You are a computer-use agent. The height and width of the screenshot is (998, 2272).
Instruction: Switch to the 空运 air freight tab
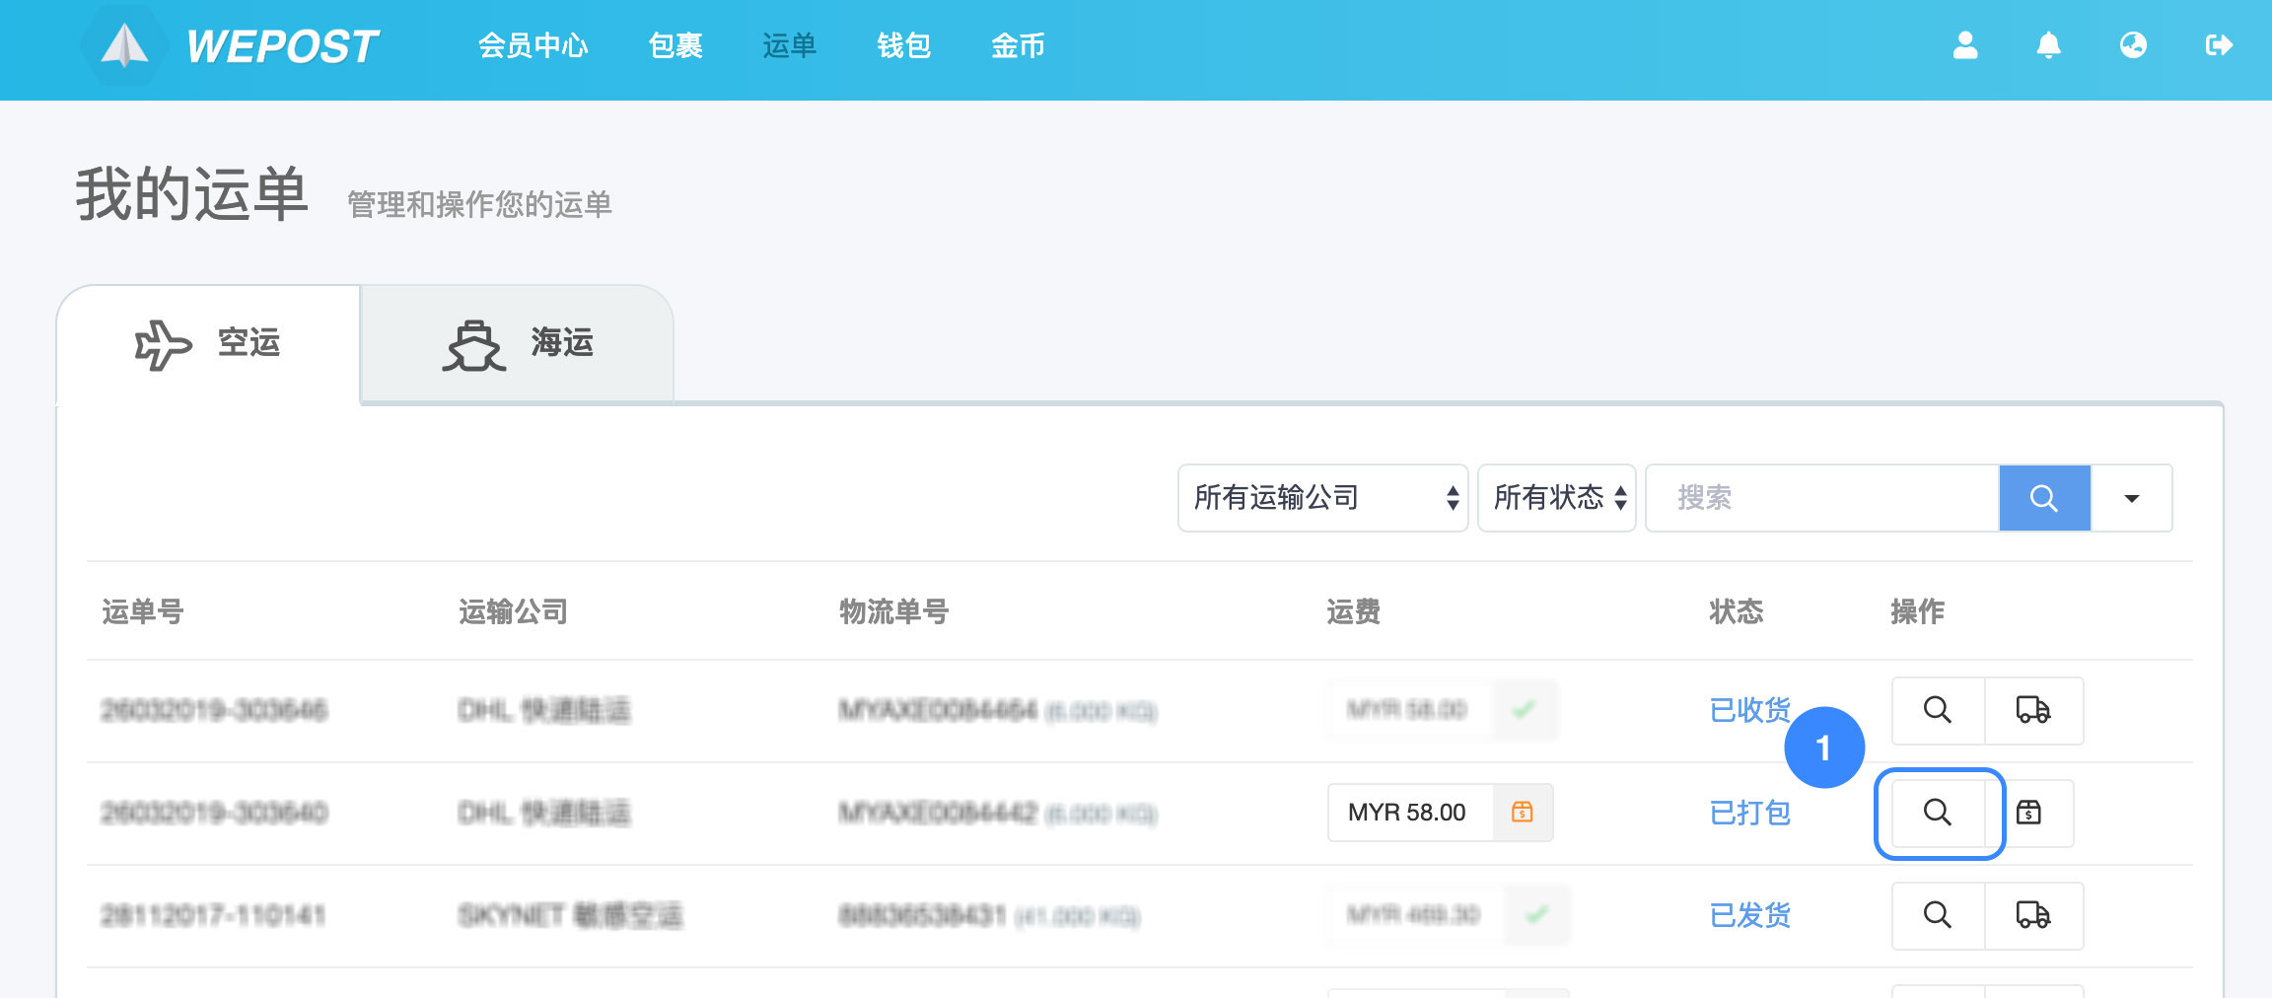pyautogui.click(x=209, y=344)
